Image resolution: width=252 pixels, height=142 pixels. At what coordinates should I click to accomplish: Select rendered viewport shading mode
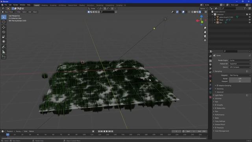(200, 12)
